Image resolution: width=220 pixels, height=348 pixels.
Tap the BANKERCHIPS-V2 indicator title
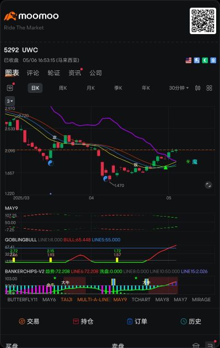point(25,271)
